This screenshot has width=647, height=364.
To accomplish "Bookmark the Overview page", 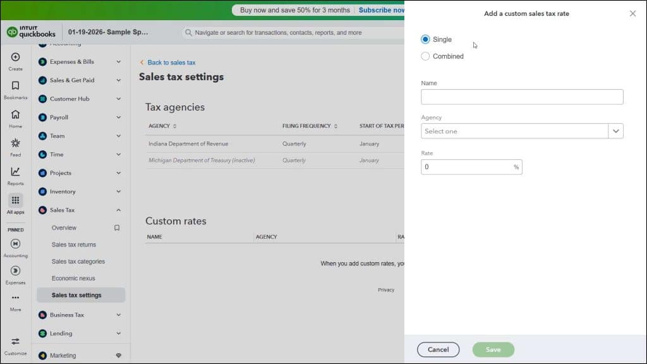I will click(x=117, y=227).
